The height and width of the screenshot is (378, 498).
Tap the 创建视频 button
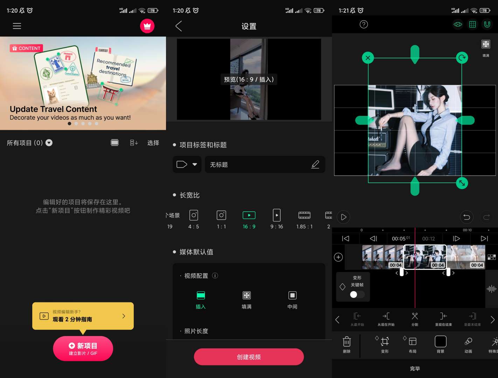tap(249, 357)
